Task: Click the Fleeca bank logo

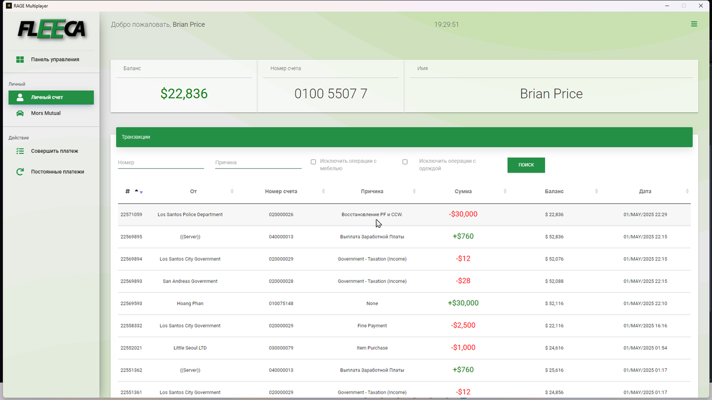Action: point(51,28)
